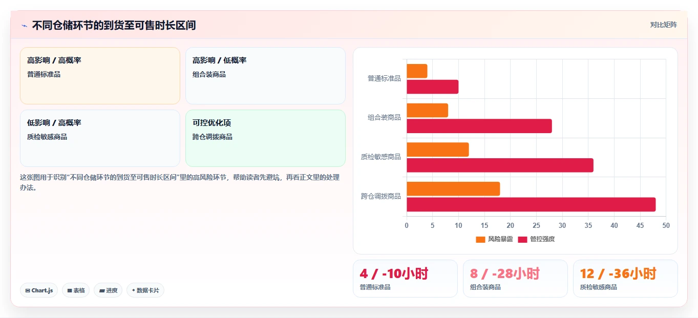698x318 pixels.
Task: Click the lightning icon beside the title
Action: (24, 26)
